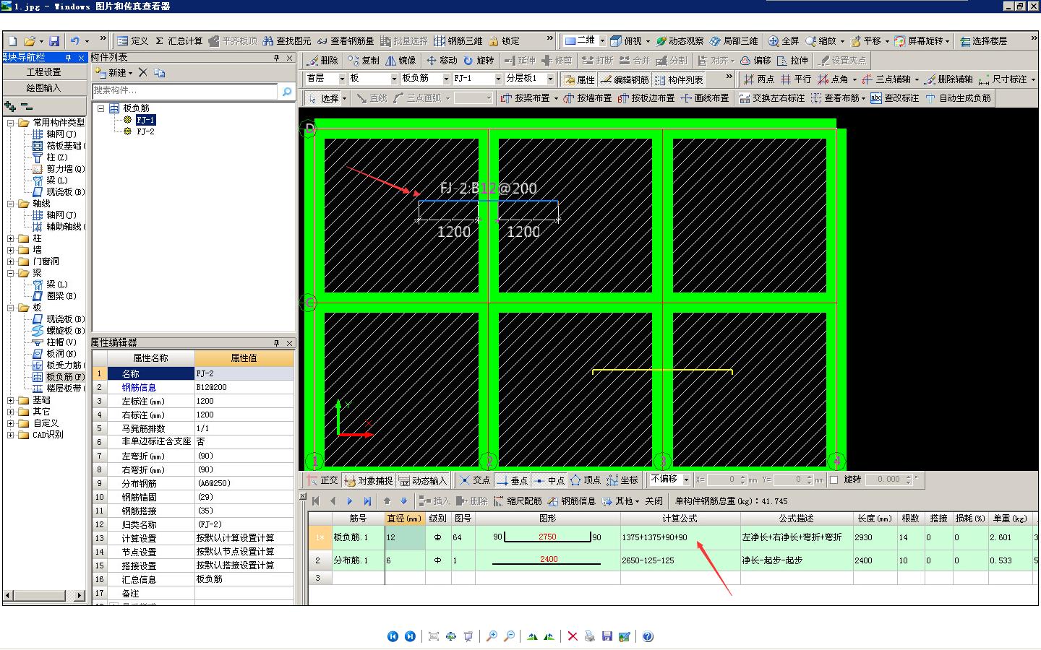The width and height of the screenshot is (1041, 650).
Task: Toggle 中点 midpoint snap
Action: point(549,480)
